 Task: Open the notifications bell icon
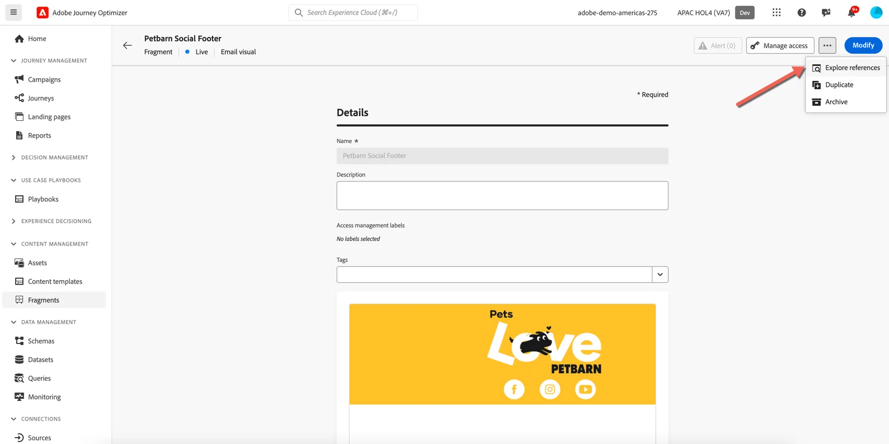point(852,12)
